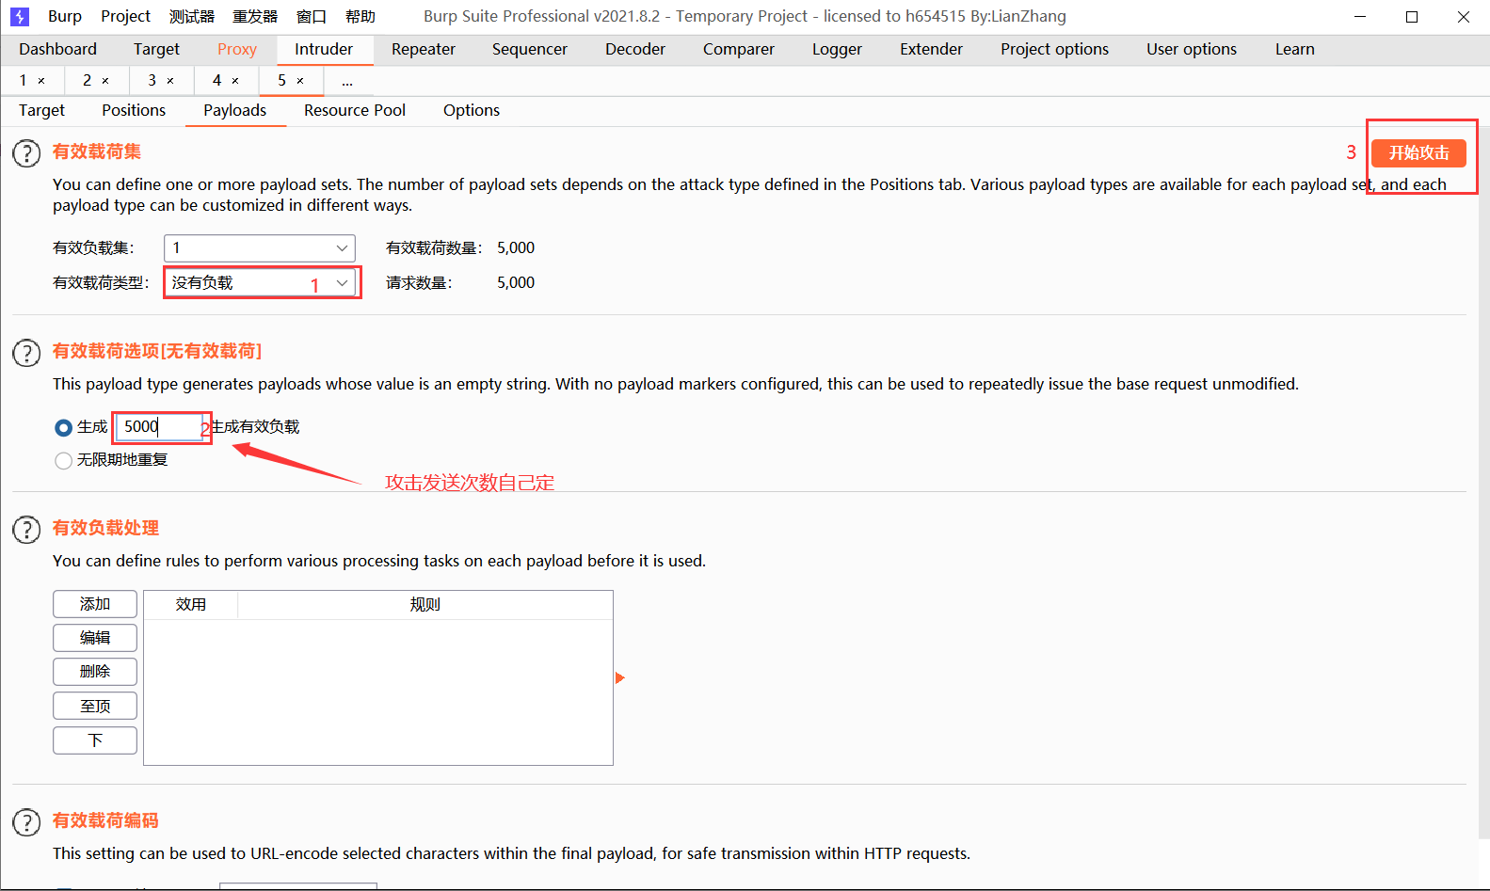
Task: Open the User options tab
Action: point(1192,49)
